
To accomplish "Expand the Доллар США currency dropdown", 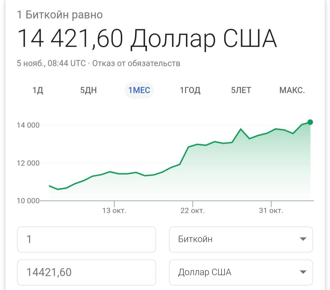I will [x=241, y=272].
